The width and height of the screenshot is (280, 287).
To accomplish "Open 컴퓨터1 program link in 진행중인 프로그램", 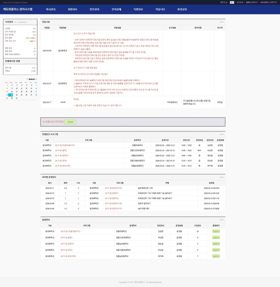I will point(62,156).
